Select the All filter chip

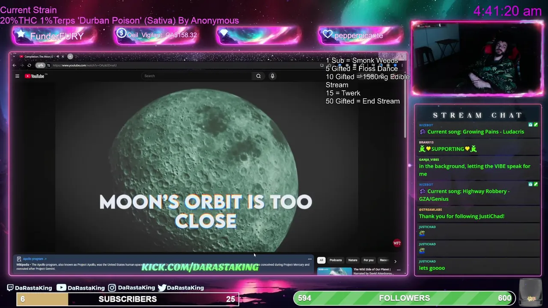tap(321, 260)
